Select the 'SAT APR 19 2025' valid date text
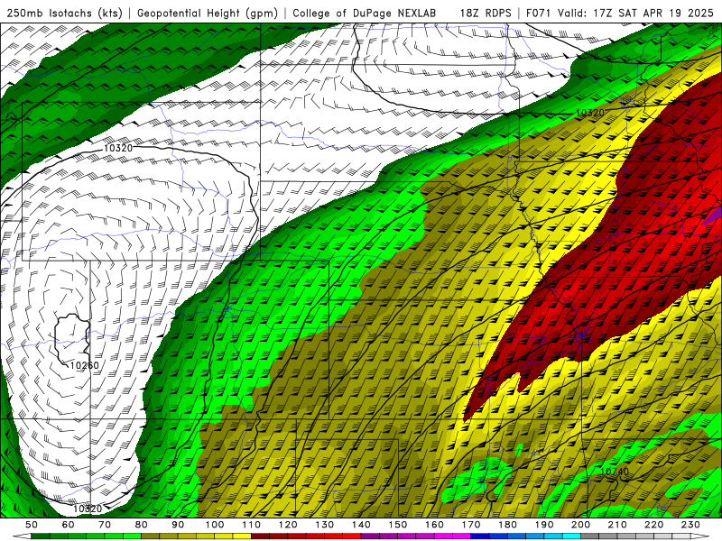 click(665, 14)
